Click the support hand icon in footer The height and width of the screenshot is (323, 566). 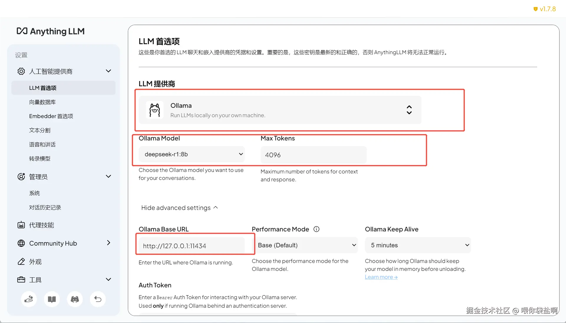point(29,299)
